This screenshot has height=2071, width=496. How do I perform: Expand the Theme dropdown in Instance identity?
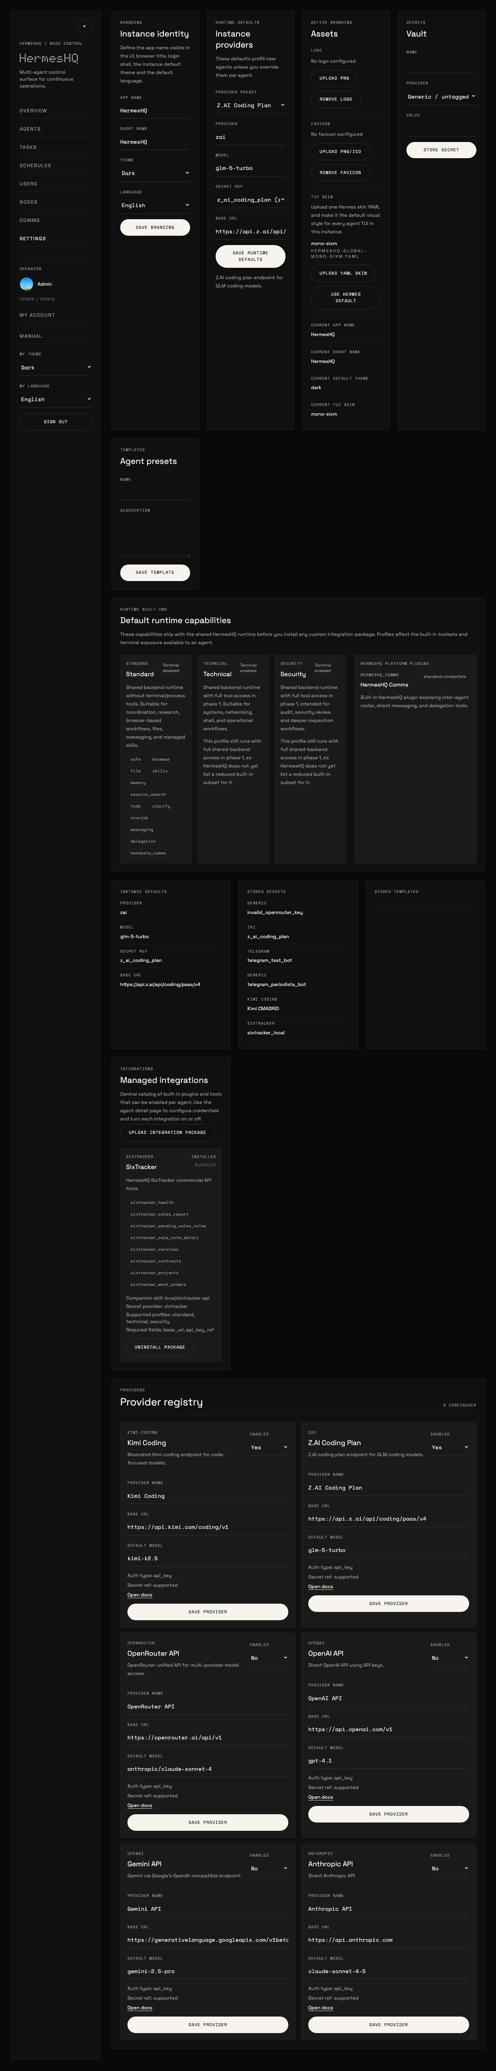[155, 173]
